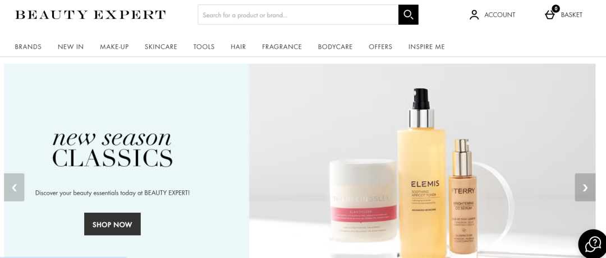
Task: Click the Beauty Expert logo
Action: [x=90, y=15]
